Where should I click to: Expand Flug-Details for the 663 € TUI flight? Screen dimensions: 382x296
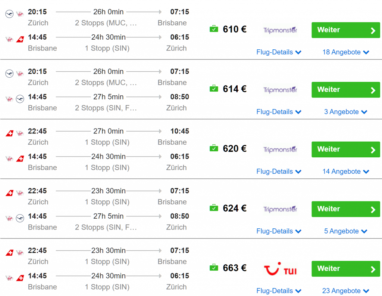click(x=279, y=291)
